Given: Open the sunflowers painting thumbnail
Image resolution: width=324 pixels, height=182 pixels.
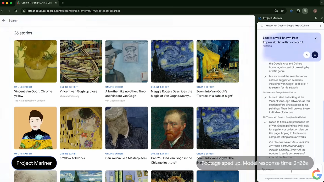Looking at the screenshot, I should click(35, 61).
